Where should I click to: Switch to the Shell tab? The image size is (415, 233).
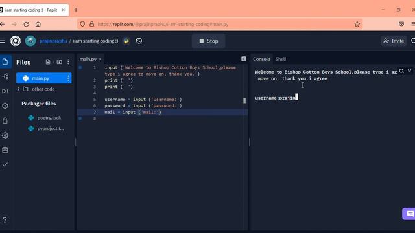coord(281,59)
